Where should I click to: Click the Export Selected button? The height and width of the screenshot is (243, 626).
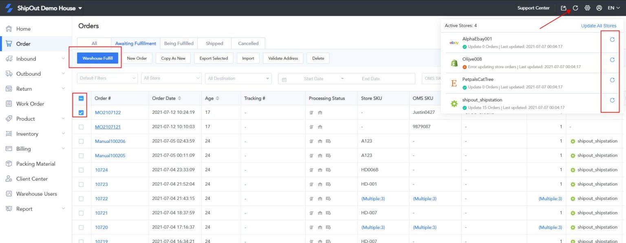(x=213, y=58)
